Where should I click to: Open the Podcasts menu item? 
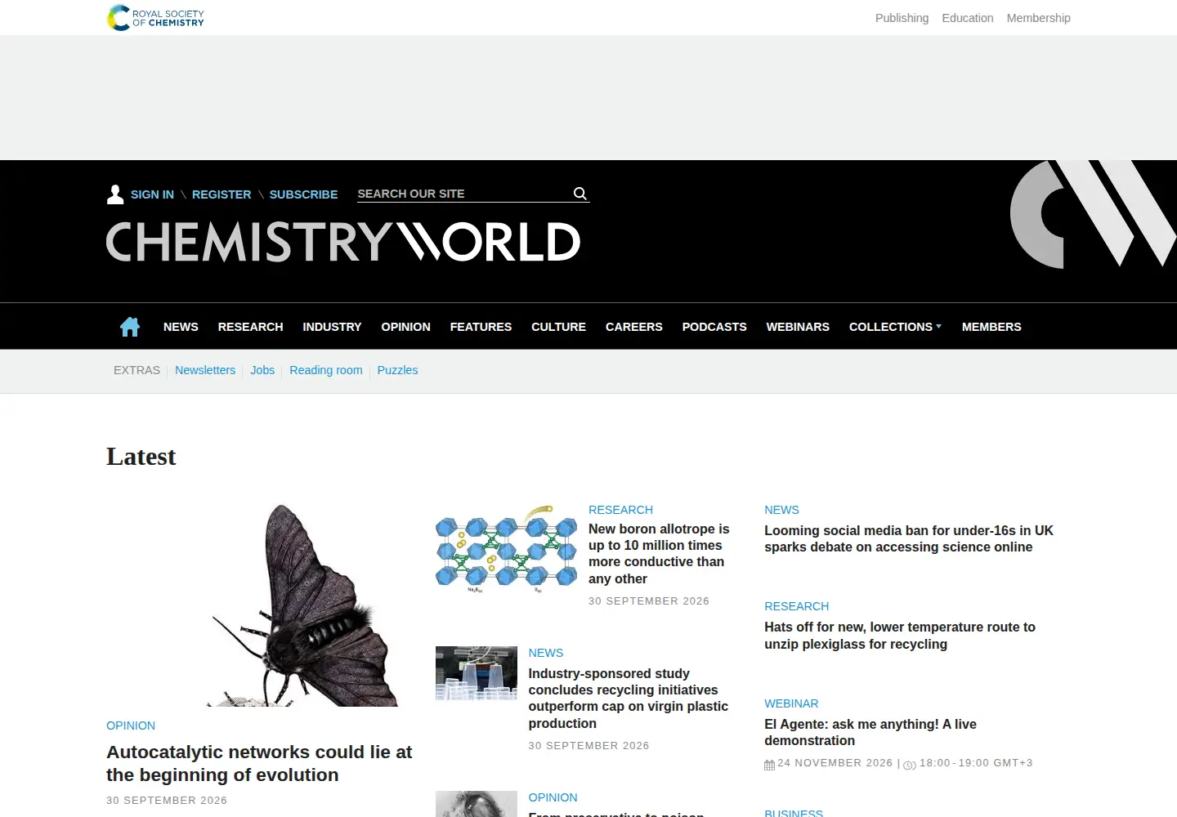tap(714, 327)
